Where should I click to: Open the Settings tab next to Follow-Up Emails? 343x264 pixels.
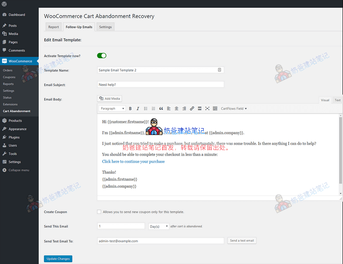tap(105, 27)
